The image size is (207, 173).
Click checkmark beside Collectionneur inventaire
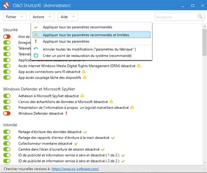(x=76, y=144)
